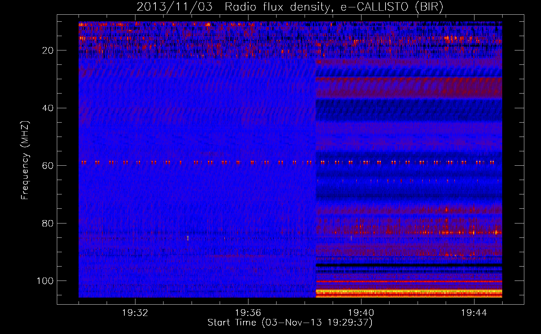Click the 19:32 time tick label

[135, 313]
